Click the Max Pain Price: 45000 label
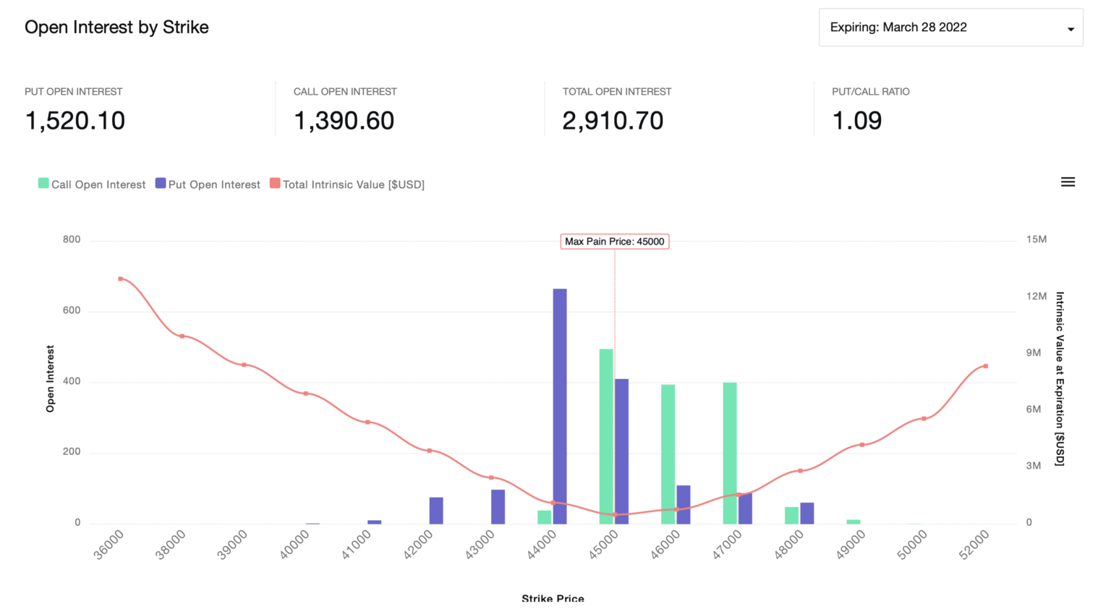The width and height of the screenshot is (1111, 609). tap(615, 242)
